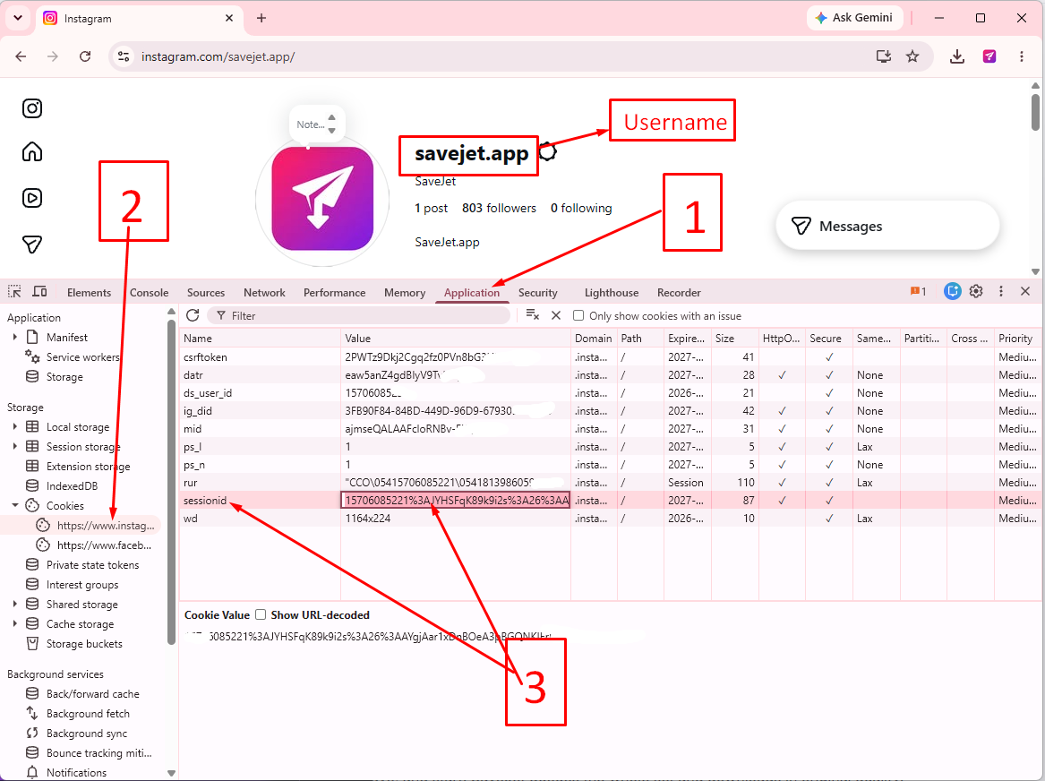Open the Recorder tab
The height and width of the screenshot is (781, 1045).
[x=679, y=293]
